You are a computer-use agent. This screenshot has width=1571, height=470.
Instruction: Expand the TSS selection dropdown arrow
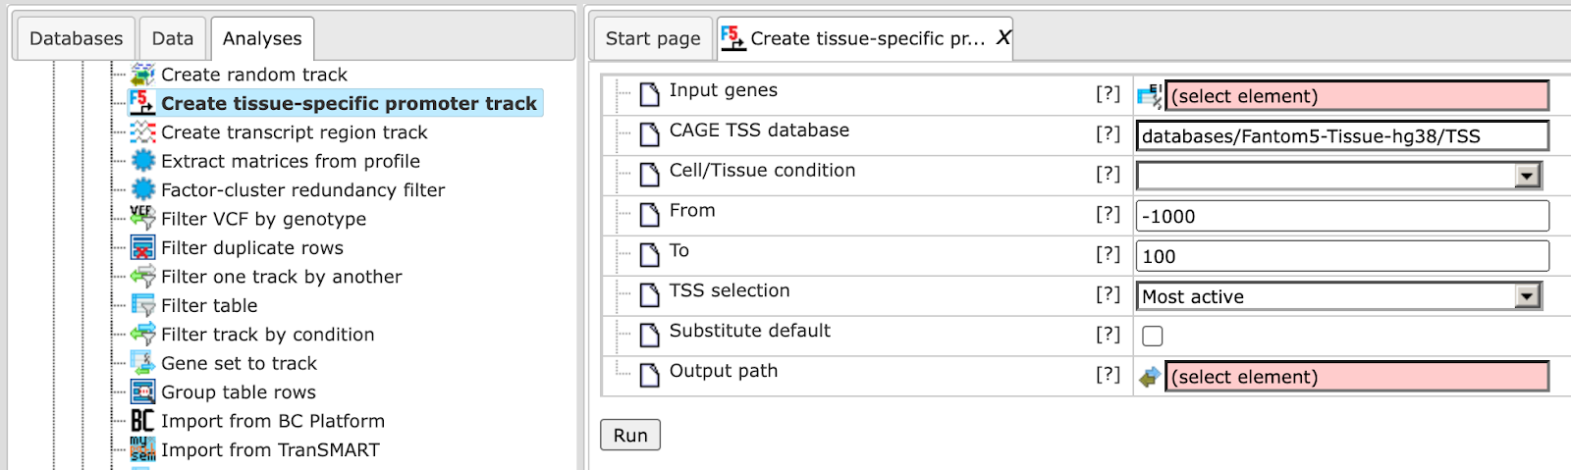pyautogui.click(x=1527, y=296)
